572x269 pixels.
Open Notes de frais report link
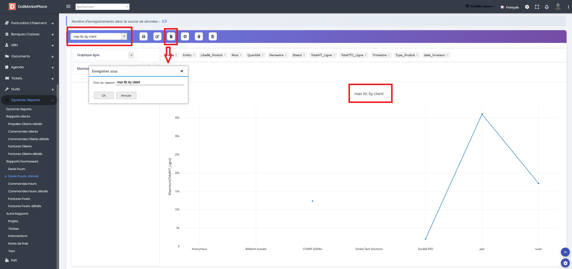tap(18, 244)
